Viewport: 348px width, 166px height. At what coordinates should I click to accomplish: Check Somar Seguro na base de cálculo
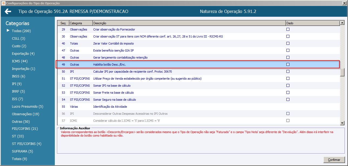pos(288,99)
